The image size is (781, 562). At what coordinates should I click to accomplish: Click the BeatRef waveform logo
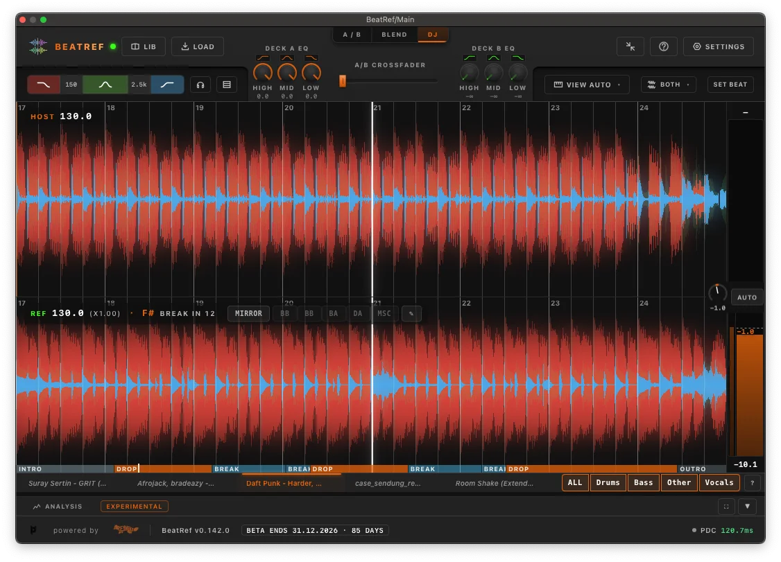click(x=38, y=46)
